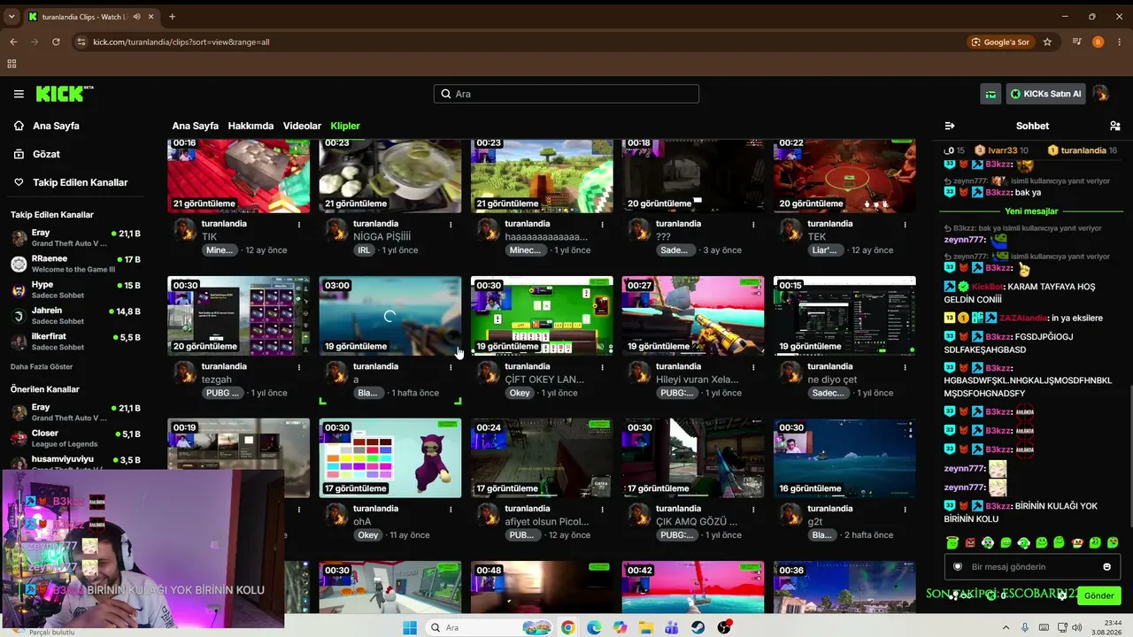The height and width of the screenshot is (637, 1133).
Task: Open the chat user list icon
Action: (x=1114, y=126)
